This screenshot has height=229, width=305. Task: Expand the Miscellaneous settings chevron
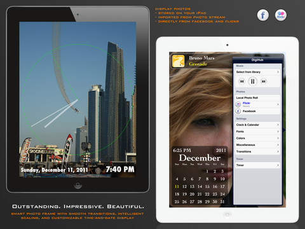click(278, 145)
